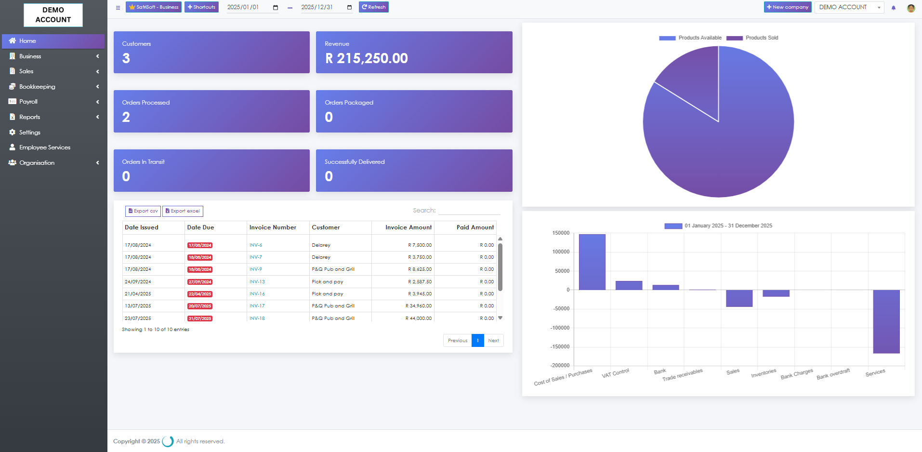Open calendar picker for end date 2025/12/31
Image resolution: width=922 pixels, height=452 pixels.
(x=349, y=8)
